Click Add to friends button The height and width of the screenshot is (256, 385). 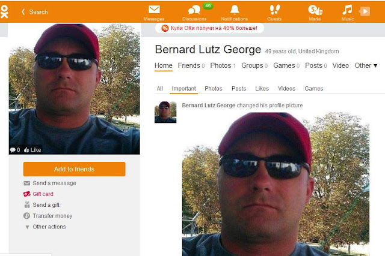[x=74, y=169]
